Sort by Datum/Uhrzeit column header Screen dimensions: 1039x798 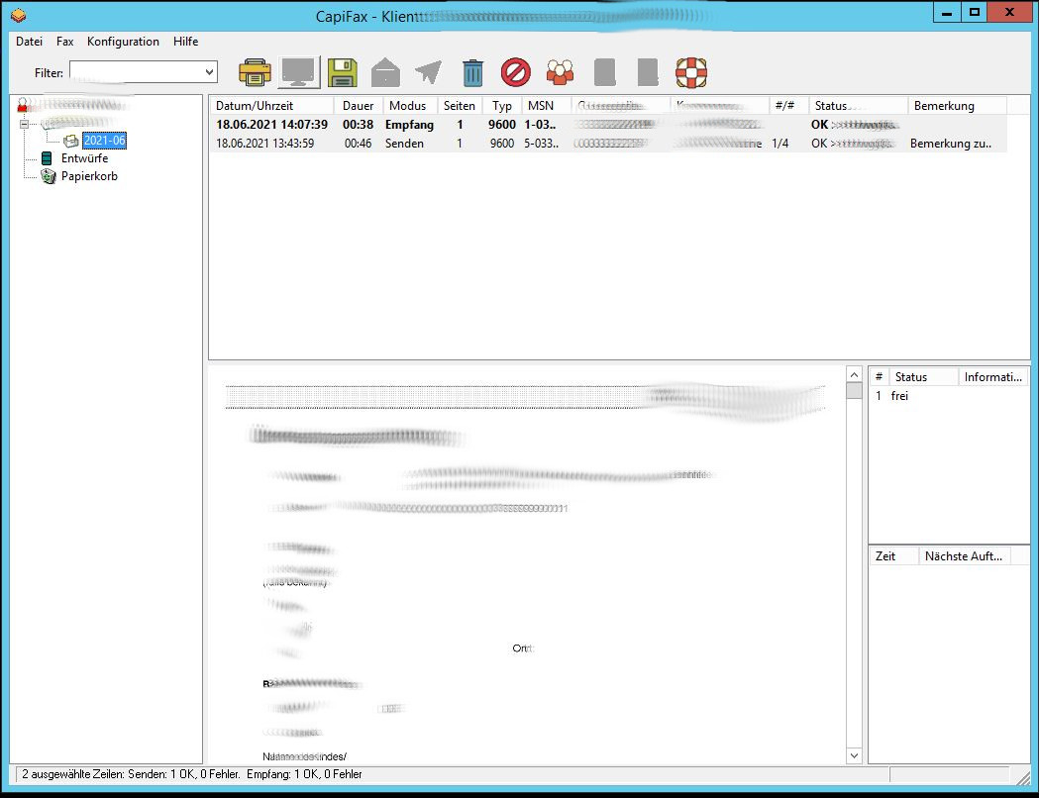pos(255,106)
